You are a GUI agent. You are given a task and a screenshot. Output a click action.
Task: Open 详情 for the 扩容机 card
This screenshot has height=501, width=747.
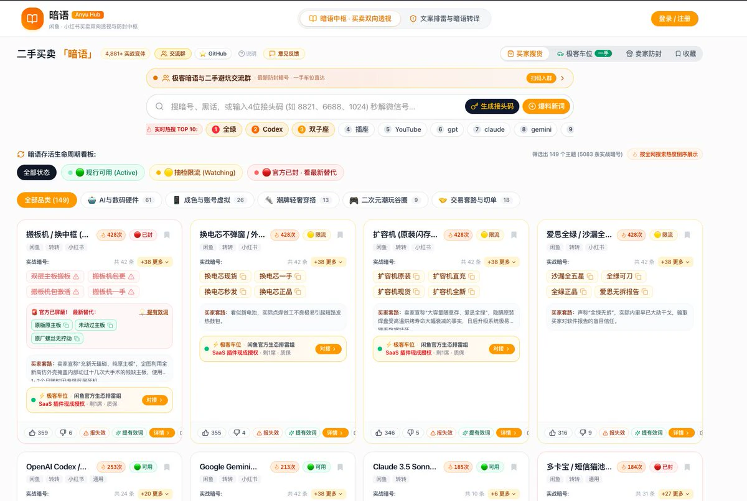click(509, 433)
